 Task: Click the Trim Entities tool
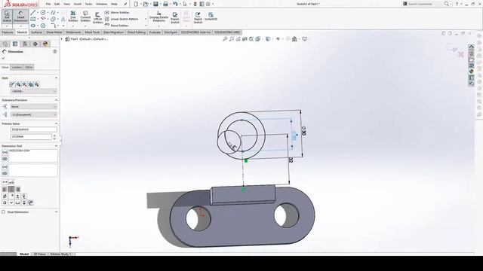[x=73, y=17]
